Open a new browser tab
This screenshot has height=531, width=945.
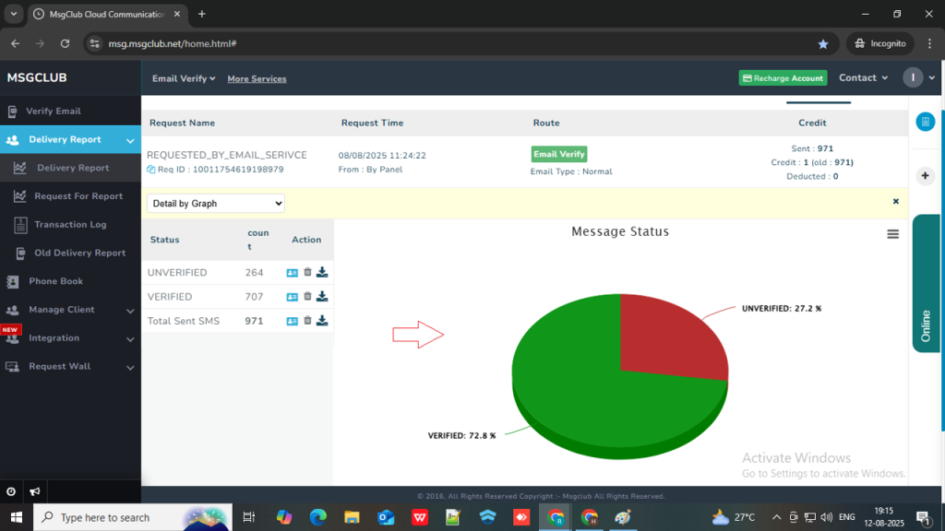tap(202, 14)
